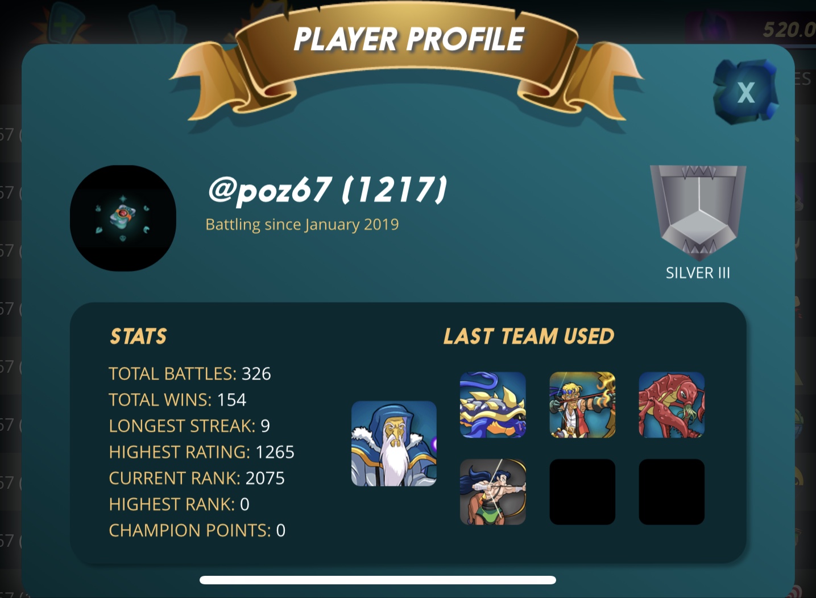Click the Champion Points: 0 stat
The width and height of the screenshot is (816, 598).
point(197,531)
